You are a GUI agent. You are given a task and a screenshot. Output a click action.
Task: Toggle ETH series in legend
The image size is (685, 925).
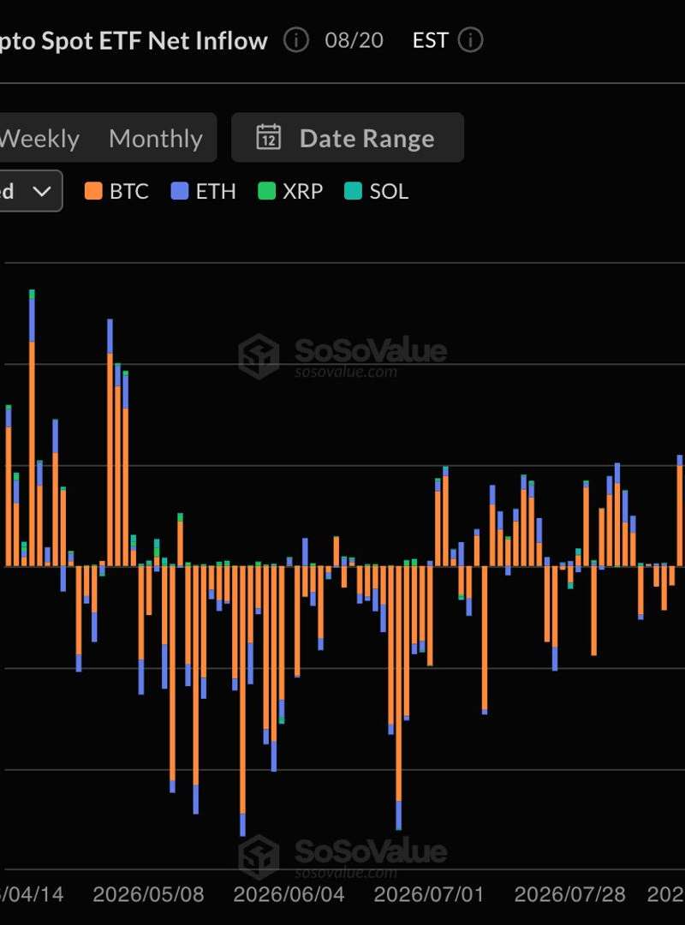click(x=204, y=191)
